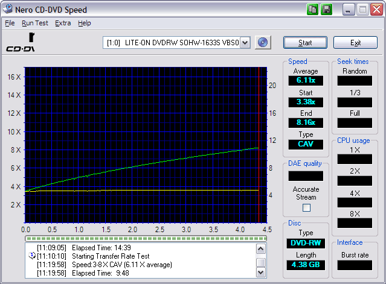Click the log line Speed:3-8 X CAV
Screen dimensions: 386x284
click(x=105, y=265)
